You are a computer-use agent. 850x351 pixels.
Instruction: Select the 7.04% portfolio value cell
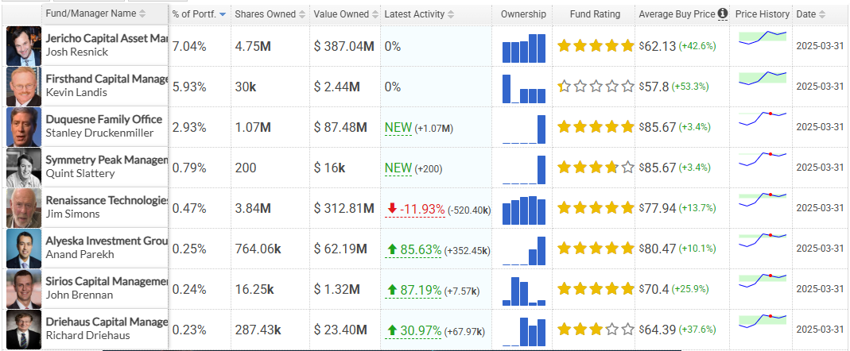pos(189,47)
